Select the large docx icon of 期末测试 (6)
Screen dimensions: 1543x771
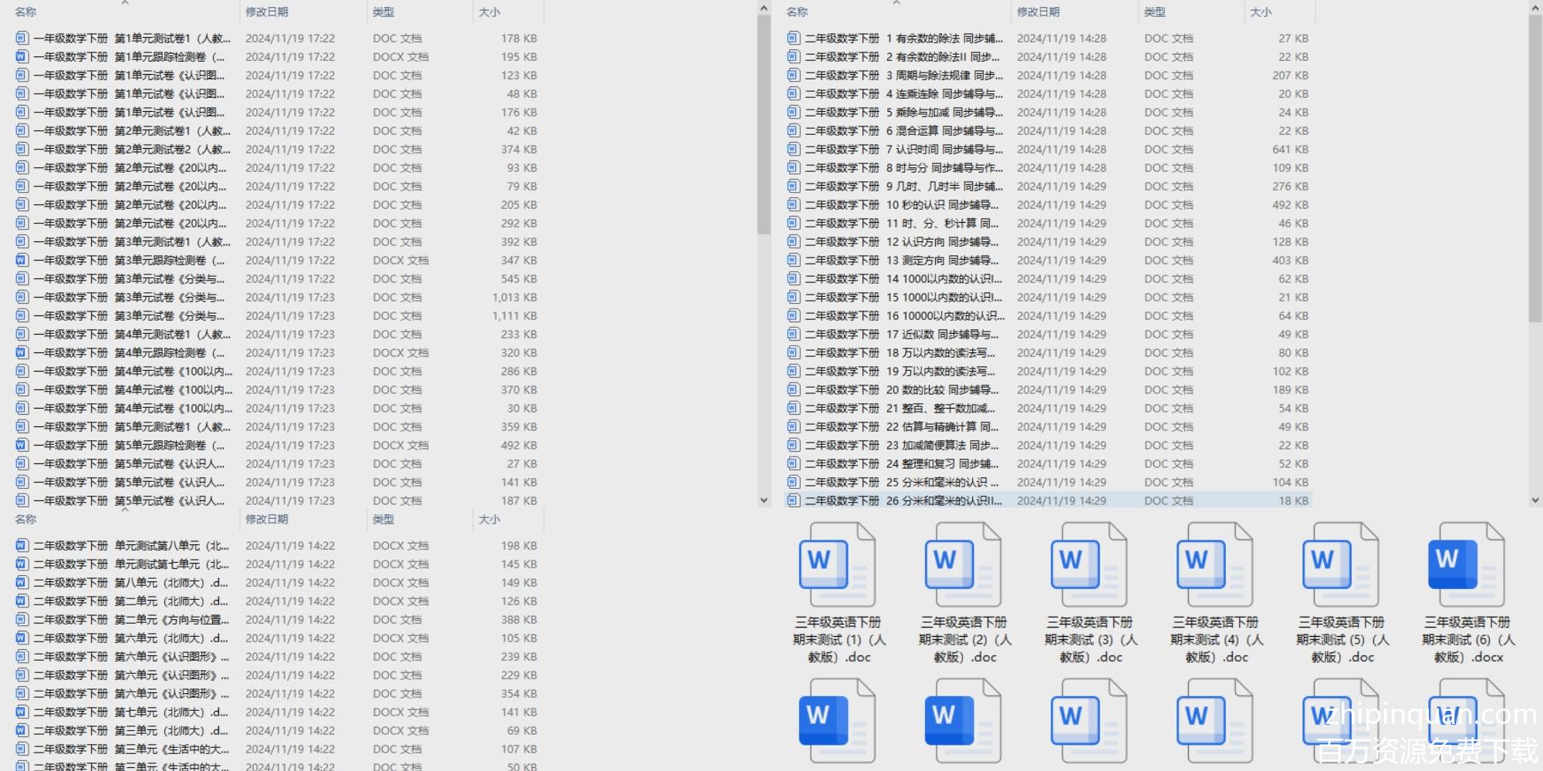[1467, 564]
